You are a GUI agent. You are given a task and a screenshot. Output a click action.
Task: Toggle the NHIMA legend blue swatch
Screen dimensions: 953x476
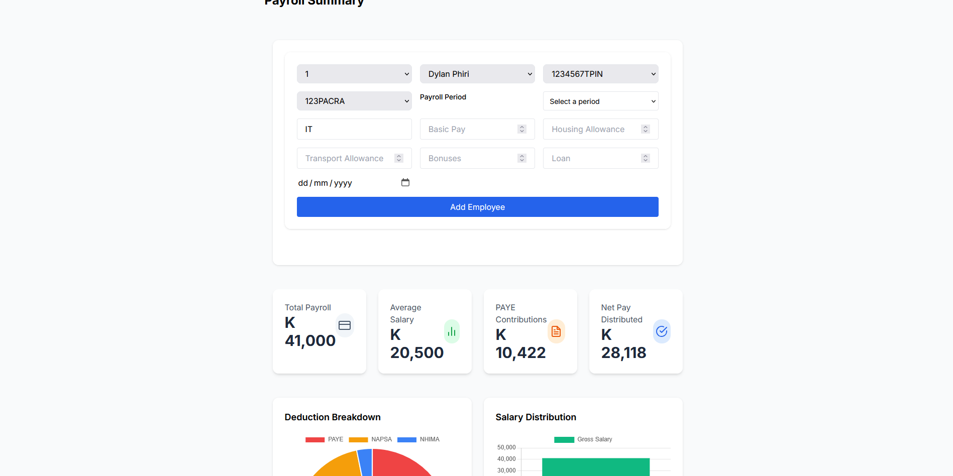407,439
